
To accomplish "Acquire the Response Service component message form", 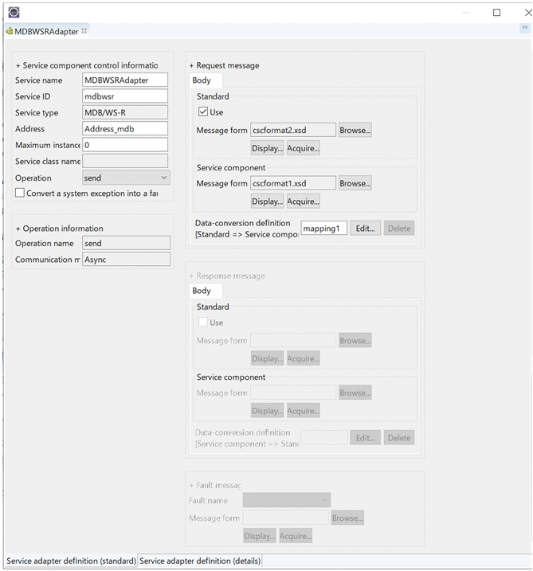I will (x=303, y=411).
